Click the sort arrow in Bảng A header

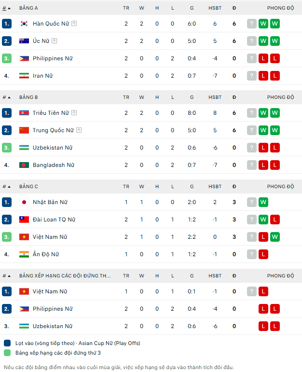click(x=10, y=8)
